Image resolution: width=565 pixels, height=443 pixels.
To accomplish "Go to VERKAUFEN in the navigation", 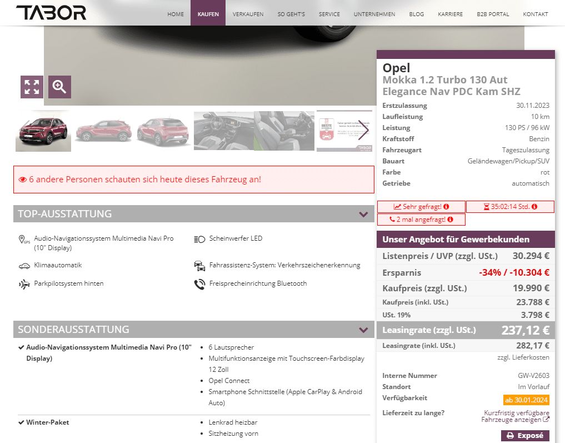I will coord(248,14).
